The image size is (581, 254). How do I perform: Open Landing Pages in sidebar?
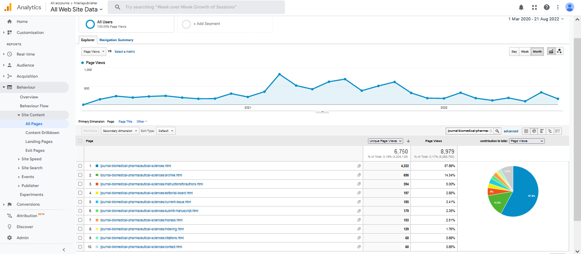[x=39, y=142]
